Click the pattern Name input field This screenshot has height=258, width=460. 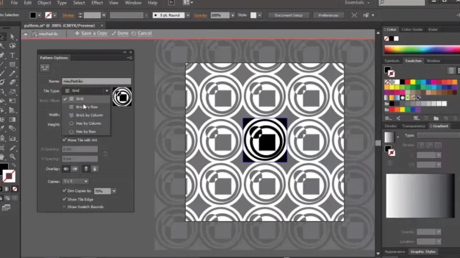(x=96, y=81)
